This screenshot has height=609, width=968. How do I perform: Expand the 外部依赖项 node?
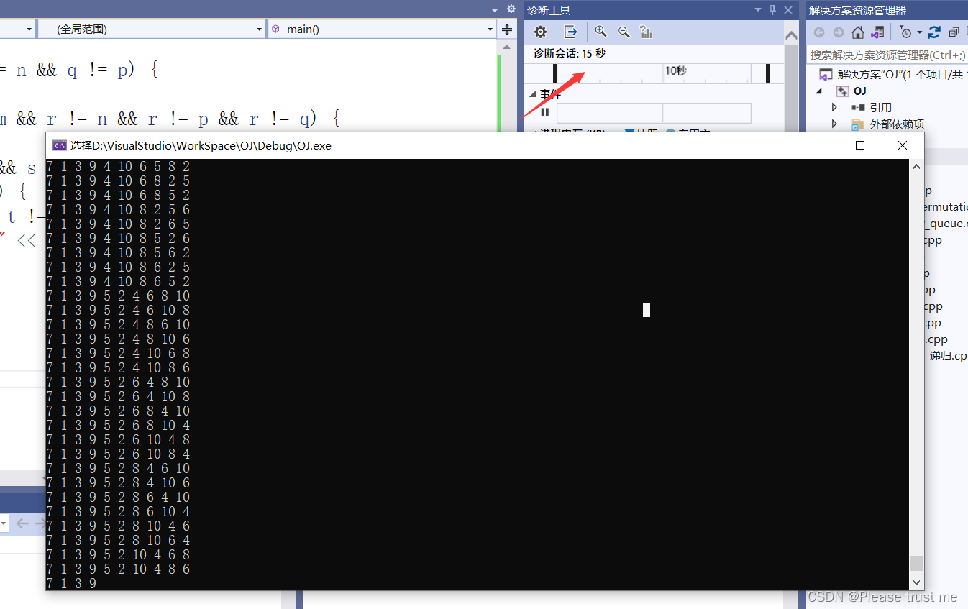tap(834, 124)
